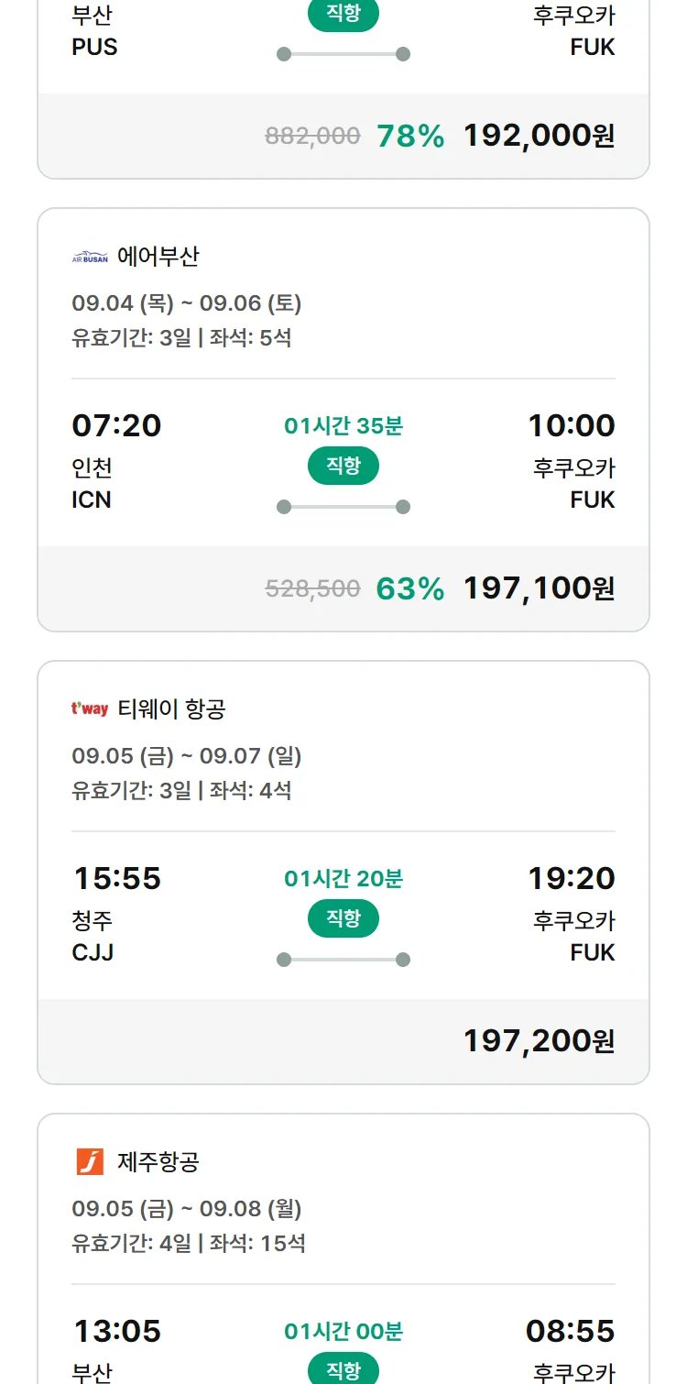The height and width of the screenshot is (1384, 687).
Task: Click the 63% discount label
Action: (410, 588)
